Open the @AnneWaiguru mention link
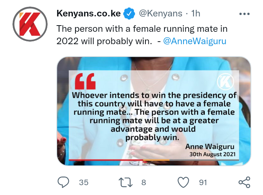Screen dimensions: 263x195 point(195,41)
